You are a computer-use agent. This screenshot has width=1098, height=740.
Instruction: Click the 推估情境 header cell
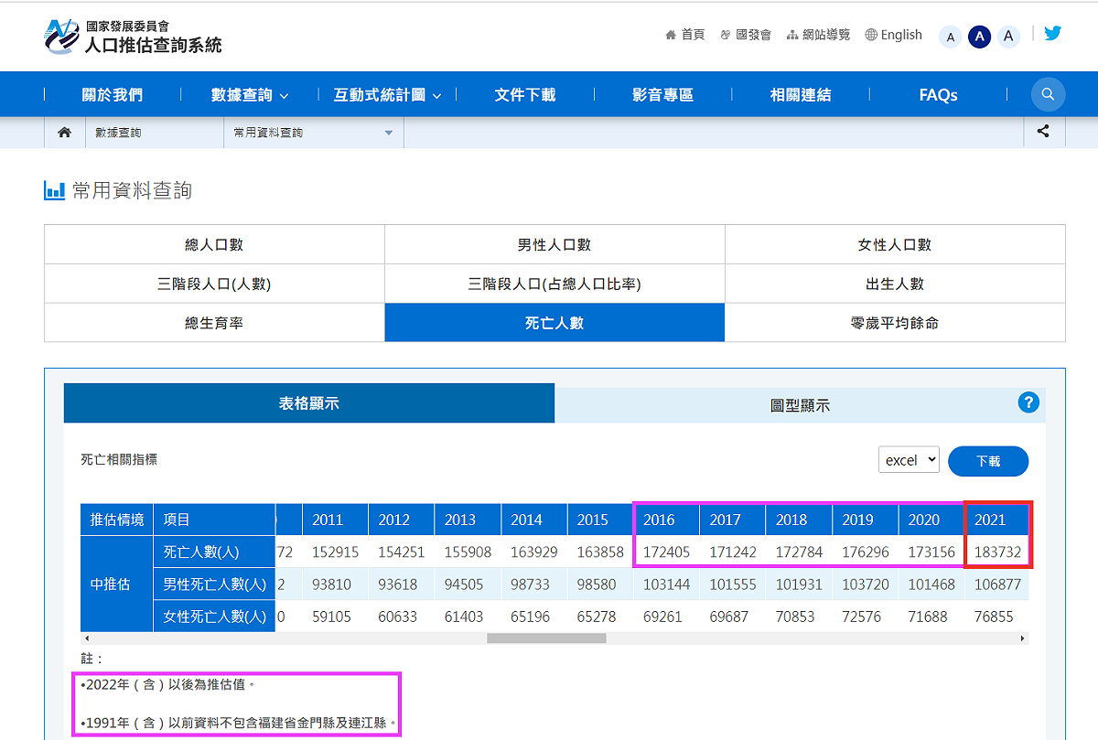click(116, 520)
